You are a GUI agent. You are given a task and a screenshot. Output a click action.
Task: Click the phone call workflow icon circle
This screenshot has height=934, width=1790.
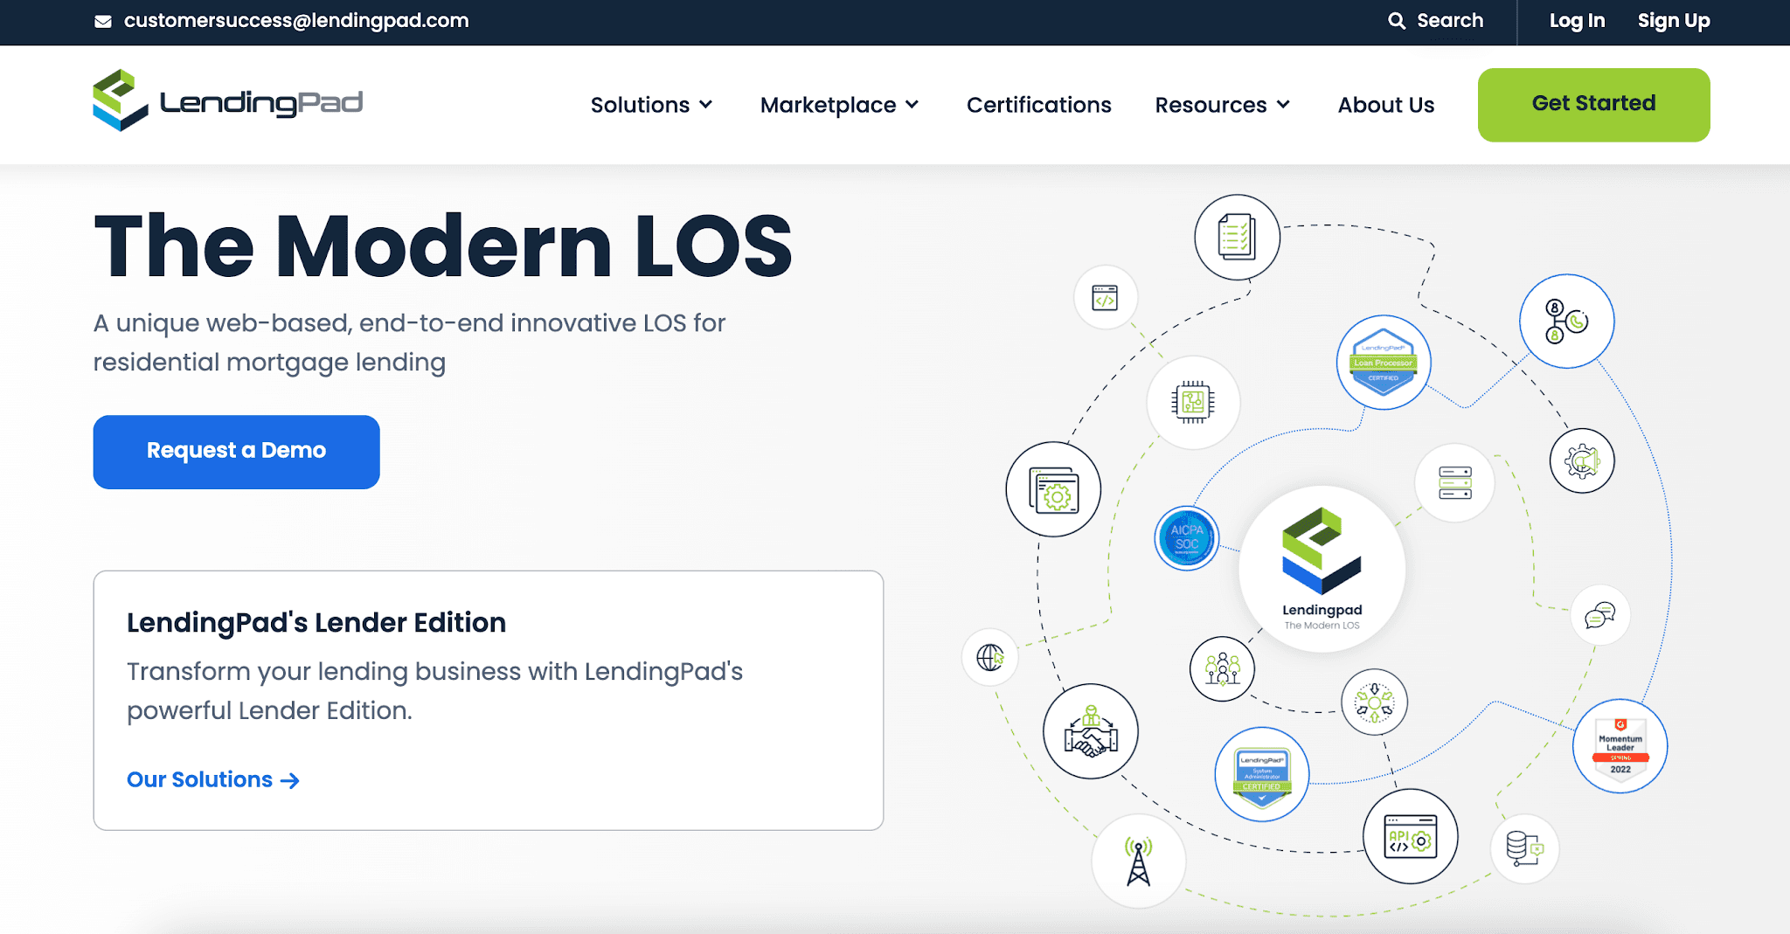[1566, 322]
